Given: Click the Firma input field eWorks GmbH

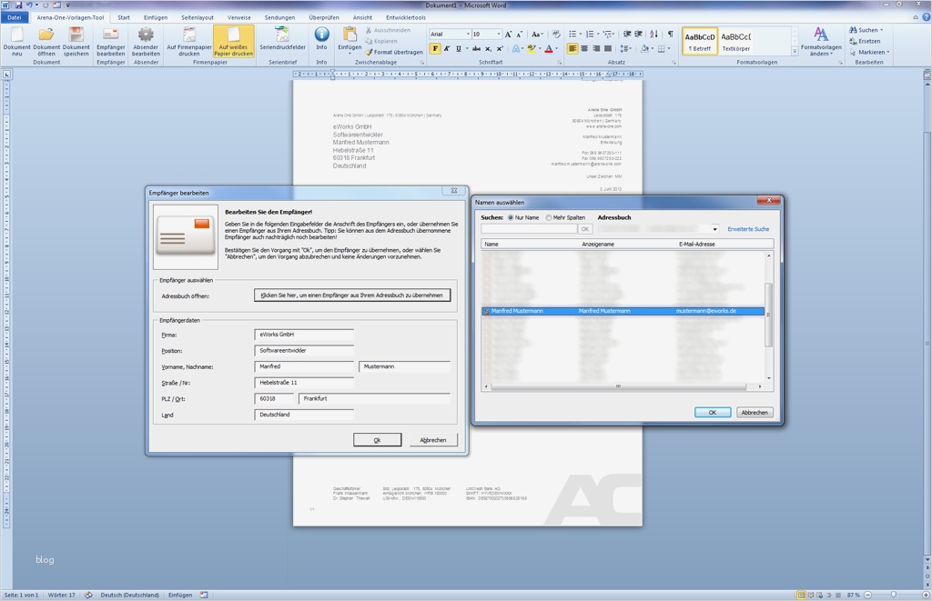Looking at the screenshot, I should tap(304, 335).
